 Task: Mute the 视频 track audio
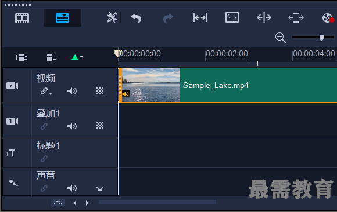click(x=72, y=91)
